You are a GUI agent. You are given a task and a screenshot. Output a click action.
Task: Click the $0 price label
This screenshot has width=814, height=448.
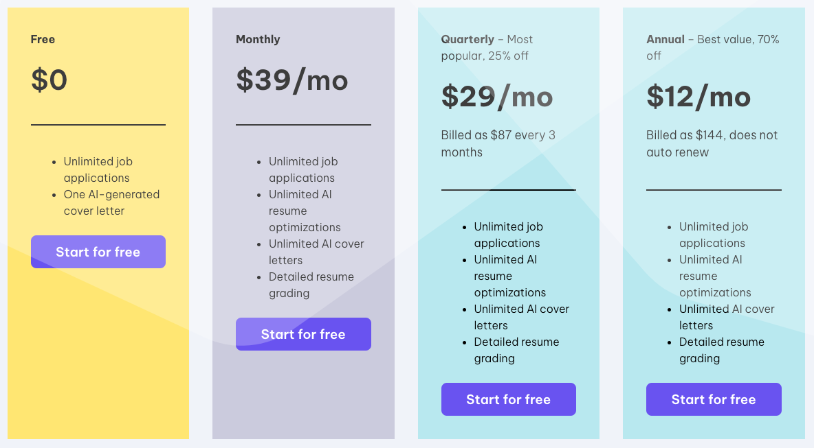[x=49, y=80]
